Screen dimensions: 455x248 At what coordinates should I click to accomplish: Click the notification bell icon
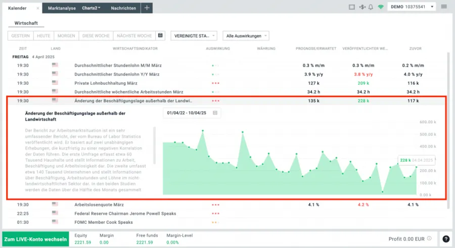point(371,7)
